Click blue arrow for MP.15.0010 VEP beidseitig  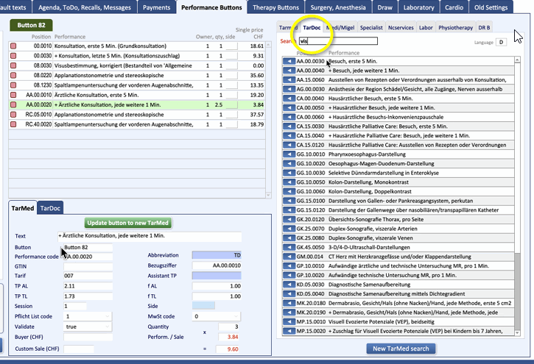289,321
